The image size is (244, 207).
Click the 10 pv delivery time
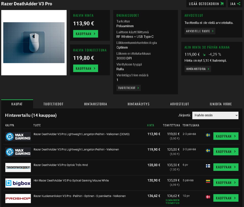[x=186, y=196]
